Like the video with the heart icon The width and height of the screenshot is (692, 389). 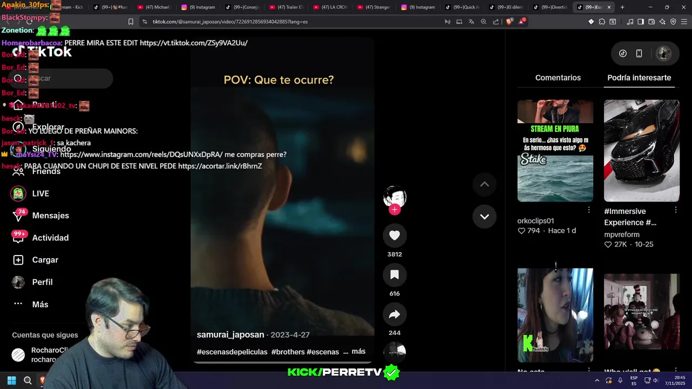pos(395,236)
